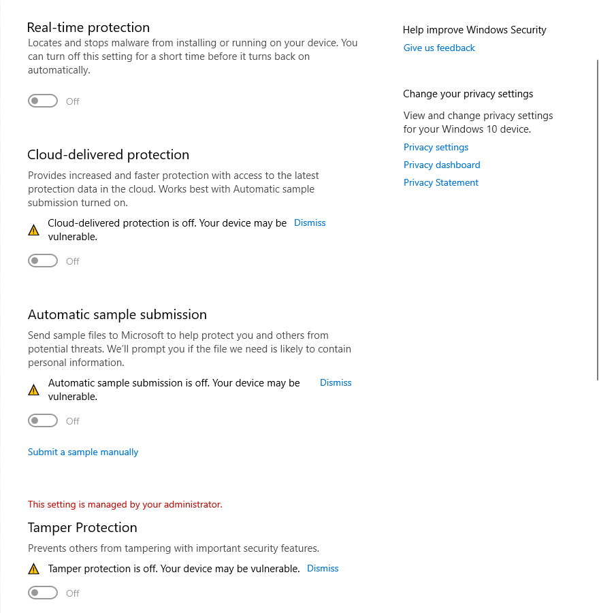Open Give us feedback link
Screen dimensions: 599x613
(439, 48)
